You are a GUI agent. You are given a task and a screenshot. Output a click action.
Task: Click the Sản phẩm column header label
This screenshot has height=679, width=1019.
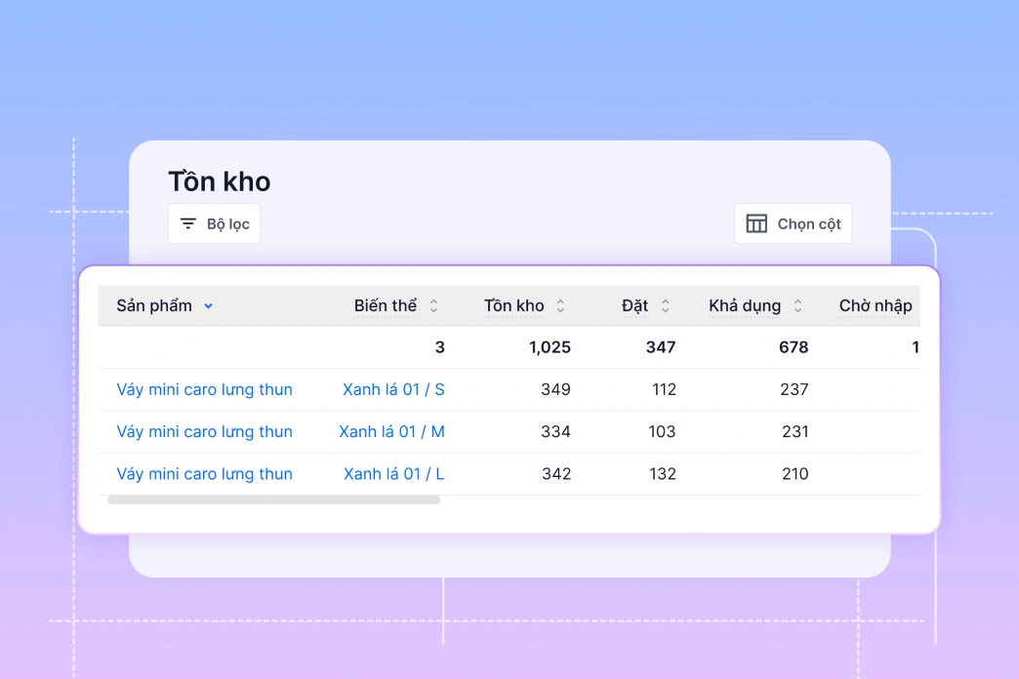click(154, 306)
